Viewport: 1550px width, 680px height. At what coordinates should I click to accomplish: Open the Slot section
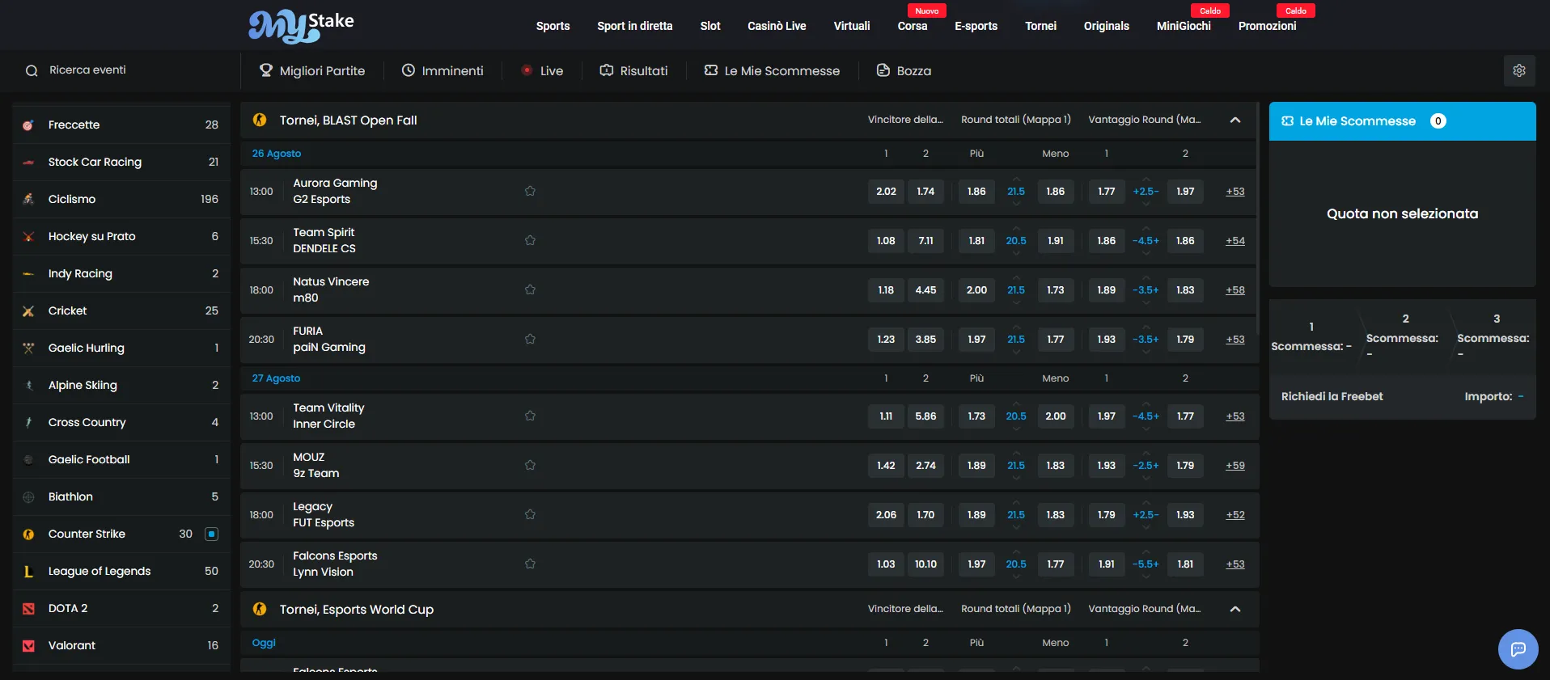(710, 26)
